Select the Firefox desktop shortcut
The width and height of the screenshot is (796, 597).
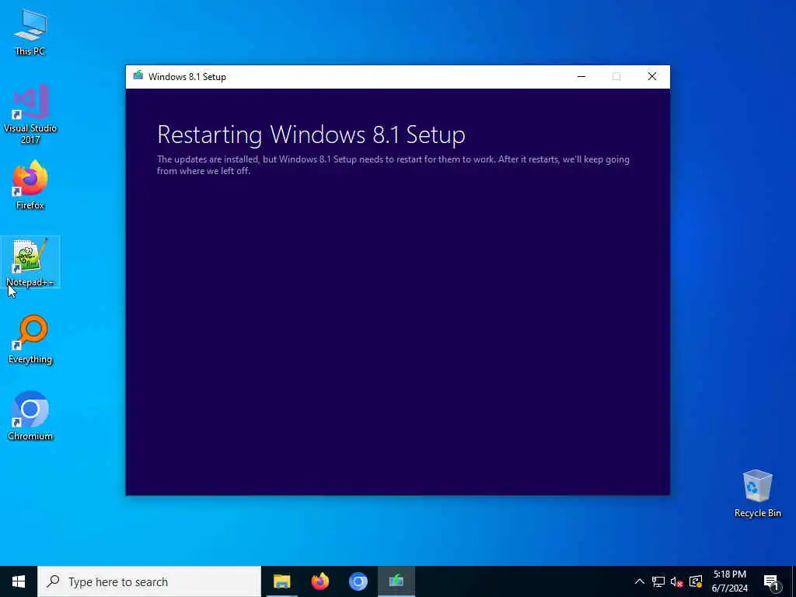30,185
